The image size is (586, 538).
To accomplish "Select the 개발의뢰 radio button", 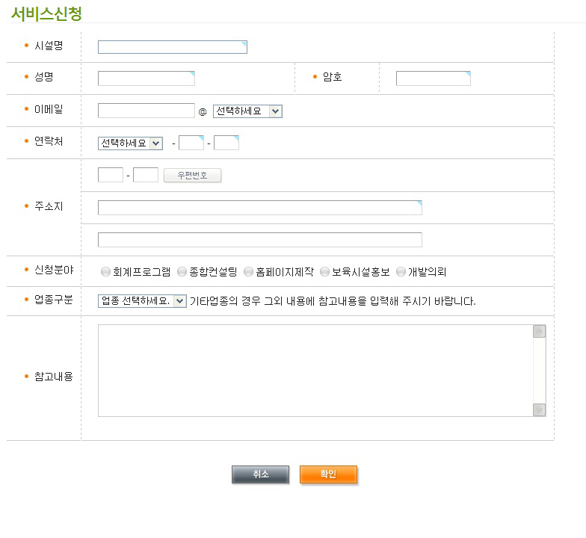I will coord(401,272).
